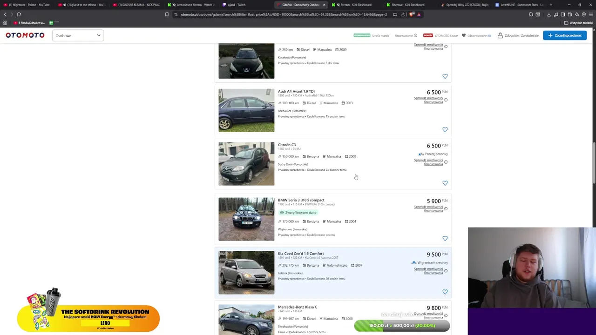Click the Kia Ceed car photo
The image size is (596, 335).
point(246,273)
